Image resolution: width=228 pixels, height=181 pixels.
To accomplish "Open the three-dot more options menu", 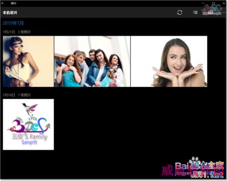I will click(223, 12).
